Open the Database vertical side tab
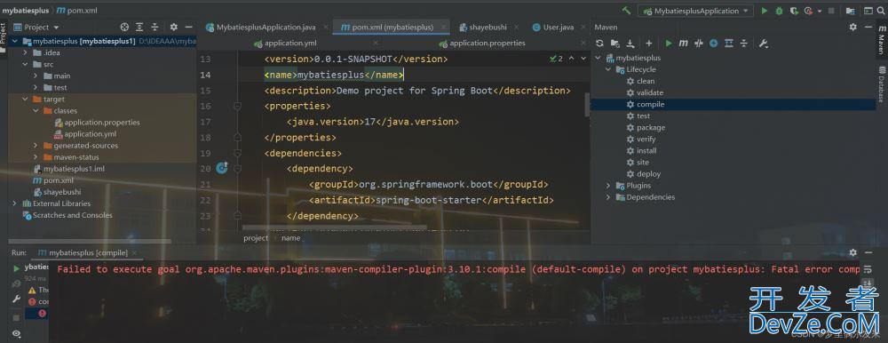The width and height of the screenshot is (888, 343). pos(881,84)
